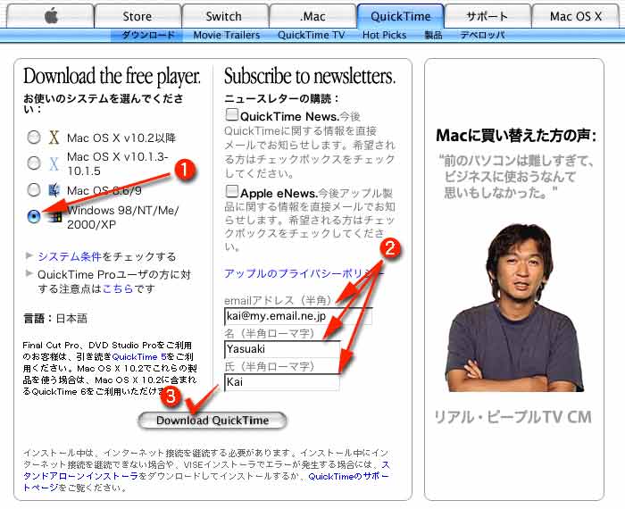This screenshot has width=625, height=509.
Task: Select Mac OS X v10.2 or later radio
Action: pos(34,138)
